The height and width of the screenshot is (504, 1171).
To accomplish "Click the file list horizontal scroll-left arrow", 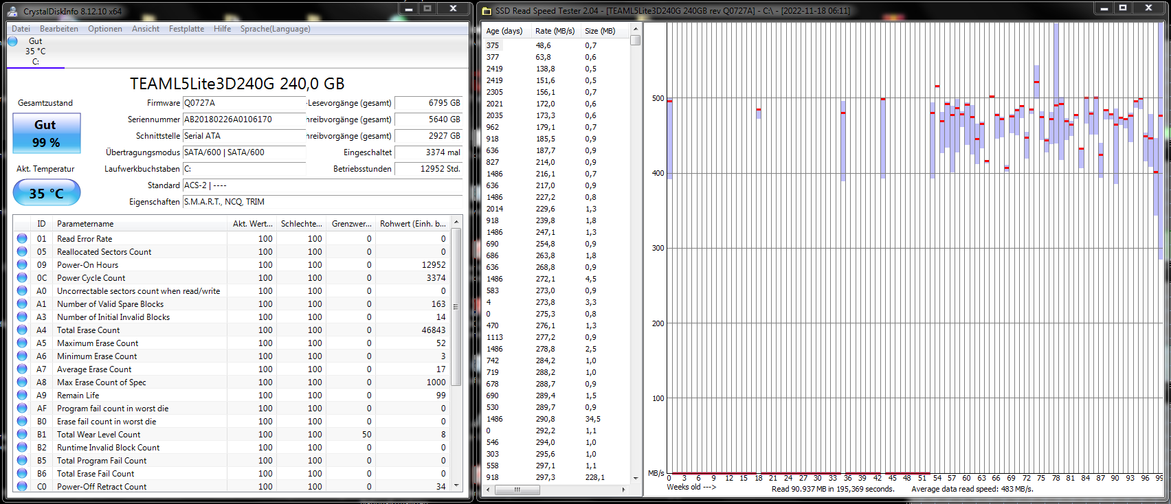I will 488,490.
